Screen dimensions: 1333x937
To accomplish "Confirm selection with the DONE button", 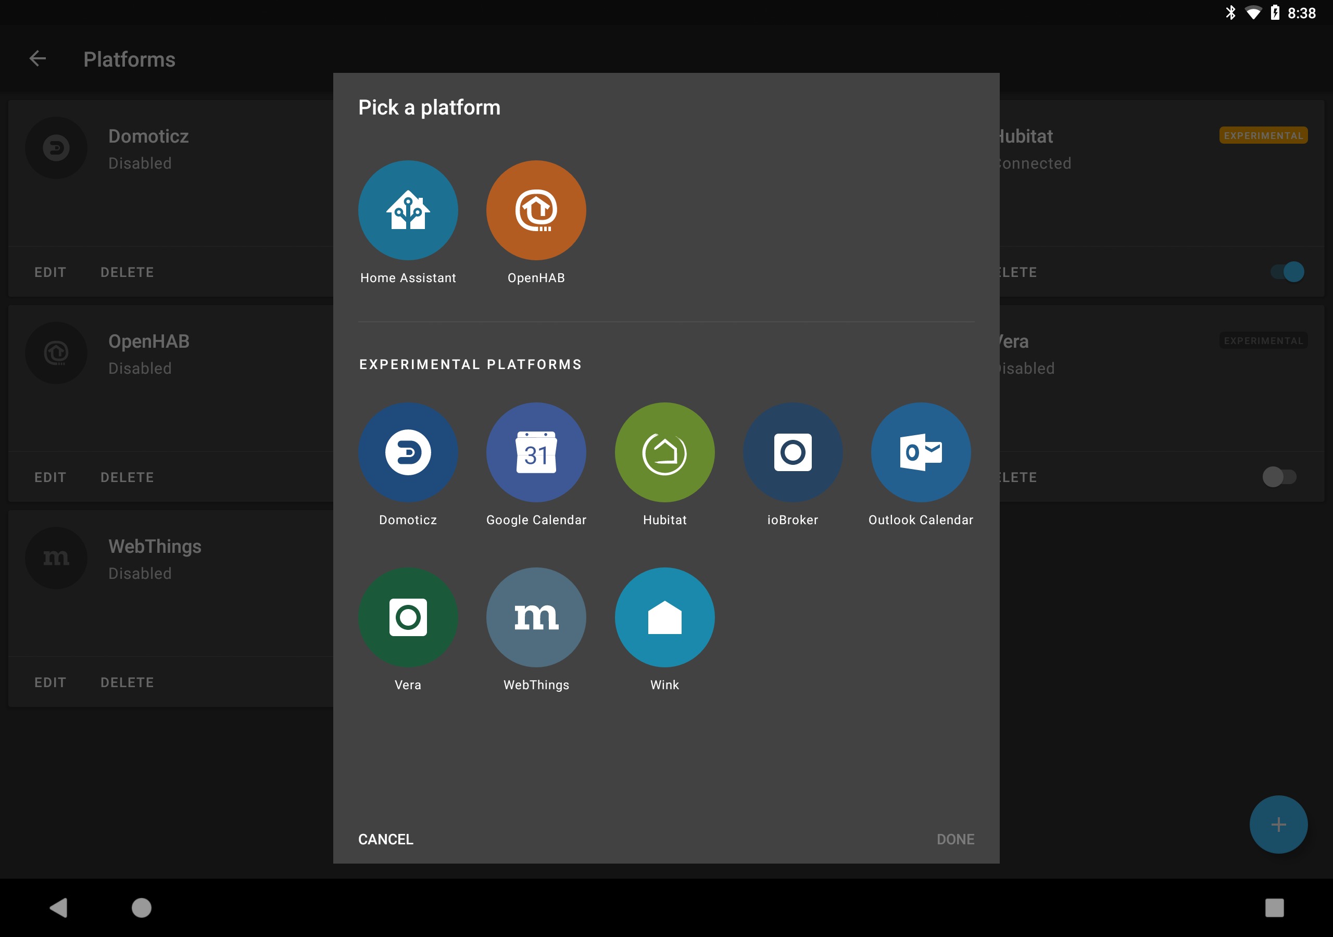I will coord(955,839).
